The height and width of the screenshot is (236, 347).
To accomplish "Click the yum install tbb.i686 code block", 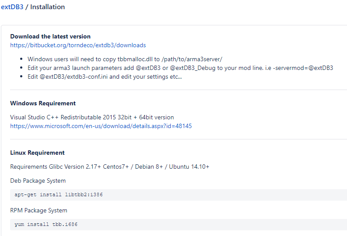I will point(179,224).
